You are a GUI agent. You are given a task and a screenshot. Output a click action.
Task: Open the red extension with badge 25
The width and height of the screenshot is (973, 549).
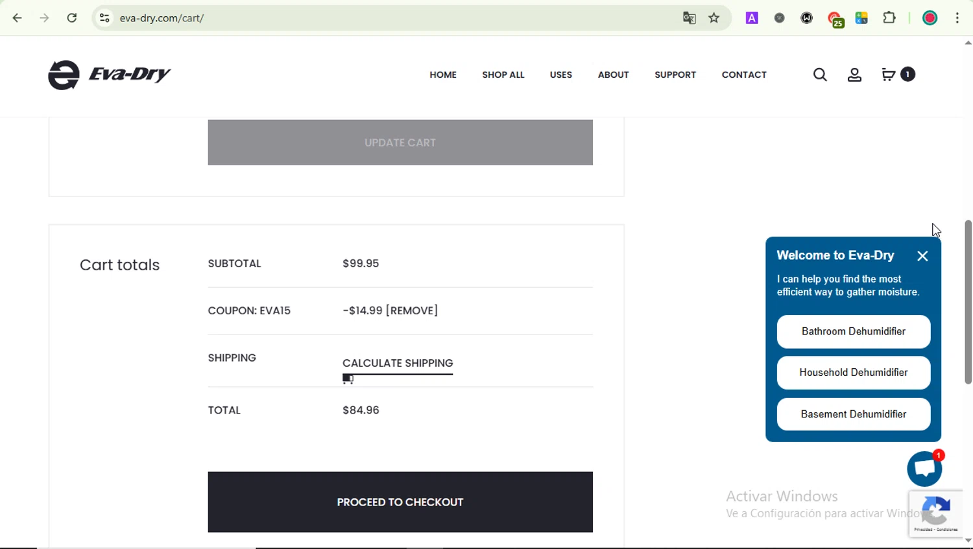pos(835,19)
